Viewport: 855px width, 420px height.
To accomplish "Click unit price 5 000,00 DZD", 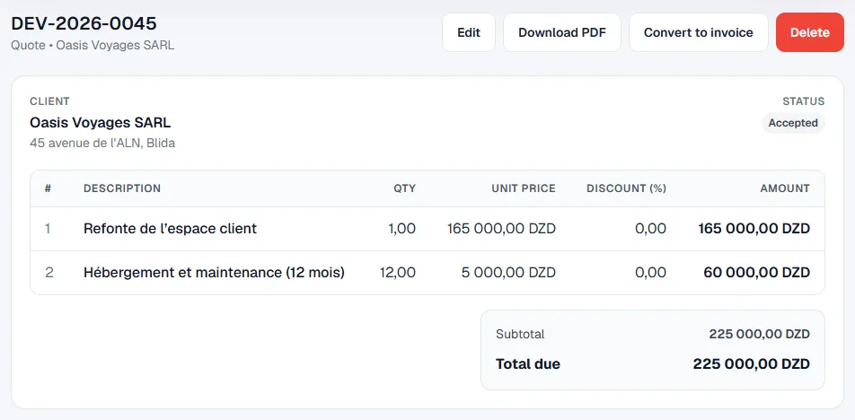I will click(508, 273).
